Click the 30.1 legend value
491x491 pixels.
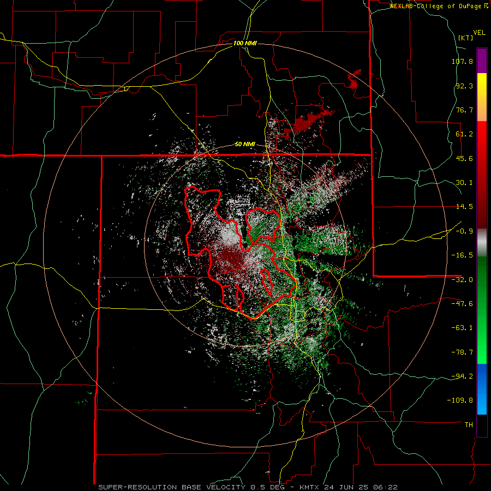pos(464,183)
